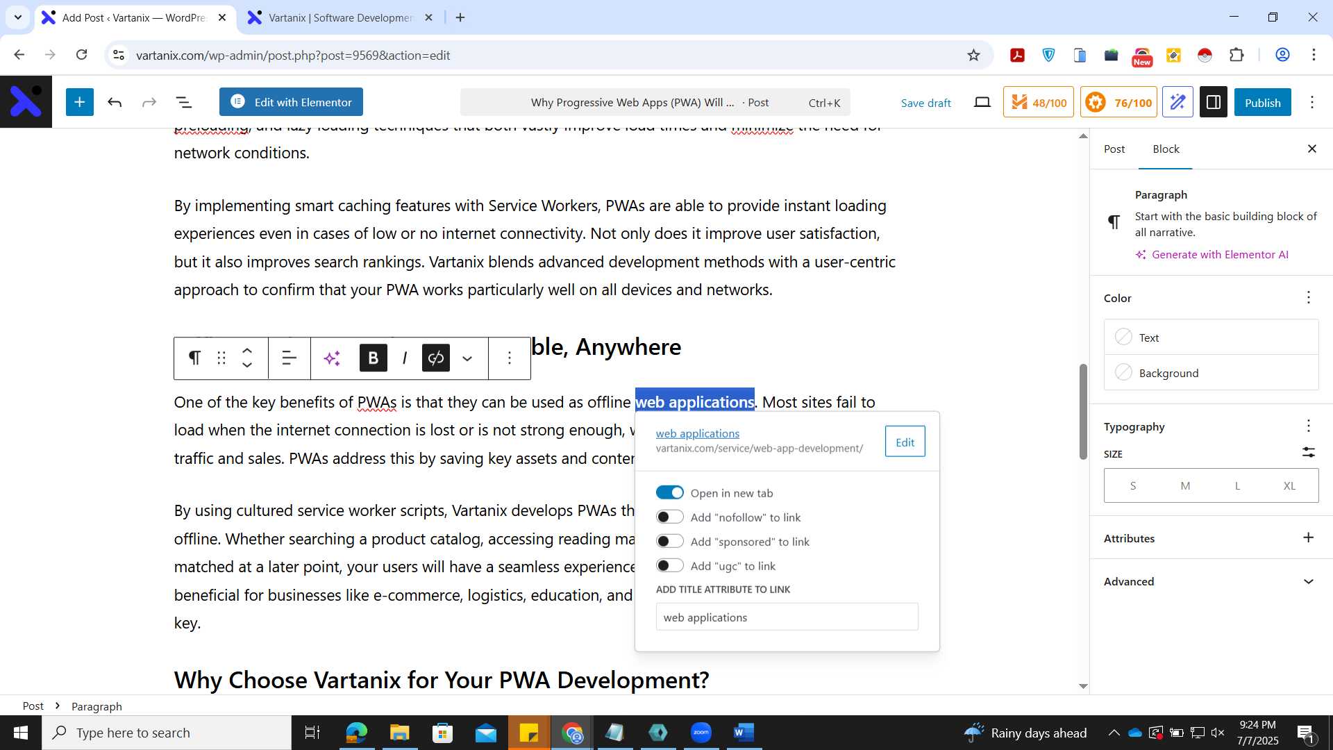Image resolution: width=1333 pixels, height=750 pixels.
Task: Open browser Extensions puzzle icon
Action: click(x=1236, y=55)
